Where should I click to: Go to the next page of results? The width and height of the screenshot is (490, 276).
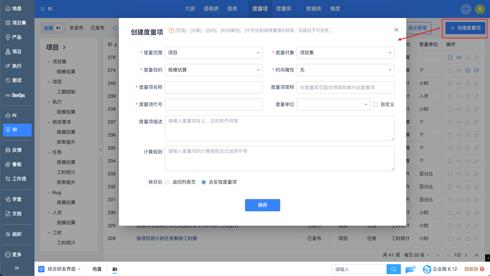point(466,255)
